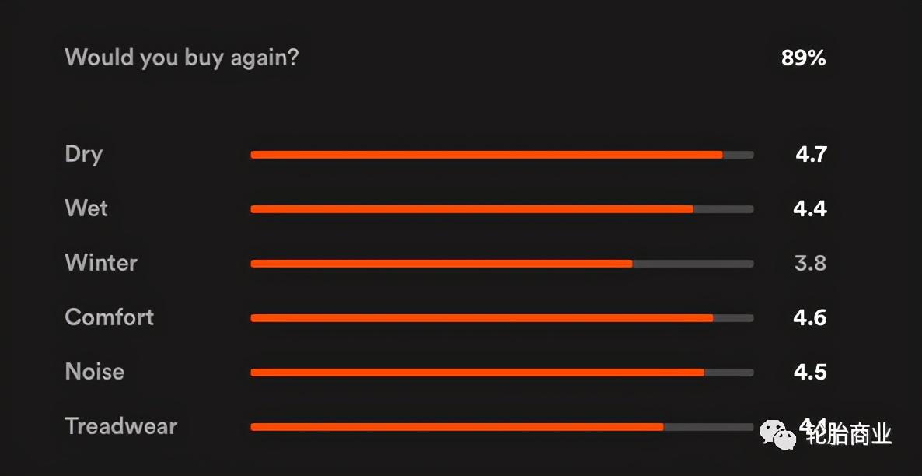Select the Wet category label
Viewport: 922px width, 476px height.
[86, 208]
